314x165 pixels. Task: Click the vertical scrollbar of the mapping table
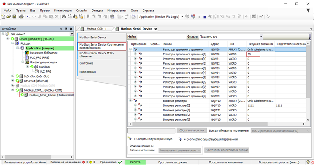tap(308, 72)
